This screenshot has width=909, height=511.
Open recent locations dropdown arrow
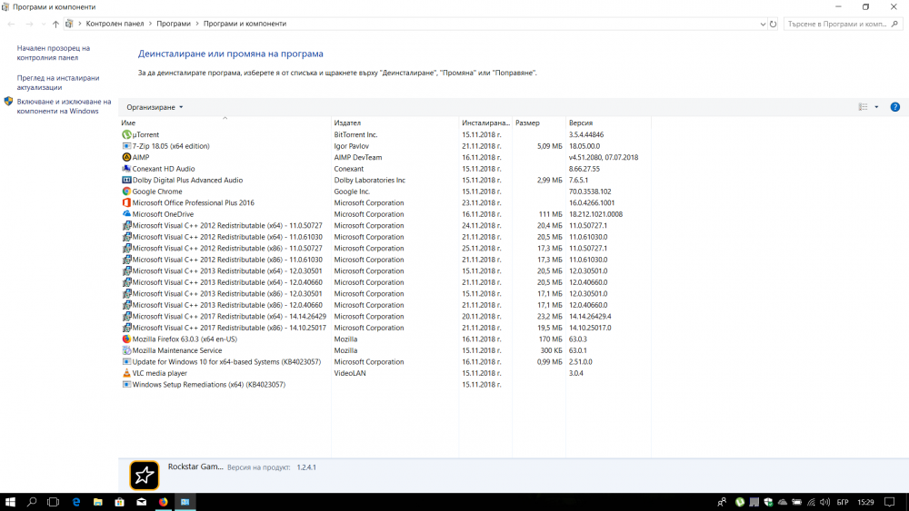(43, 24)
